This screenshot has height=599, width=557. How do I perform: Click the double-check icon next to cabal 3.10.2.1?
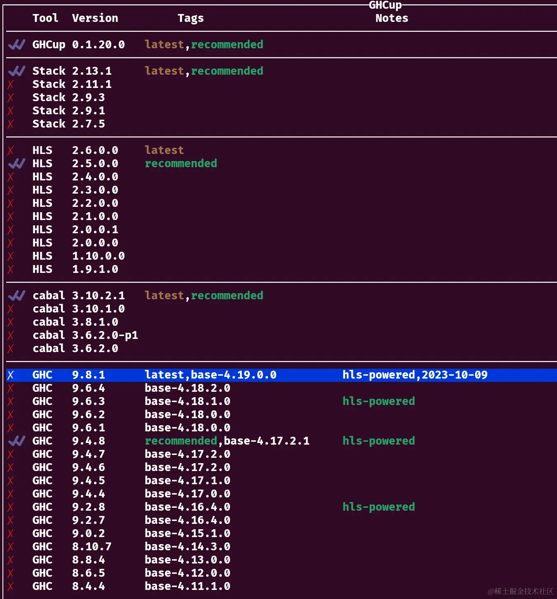(16, 296)
